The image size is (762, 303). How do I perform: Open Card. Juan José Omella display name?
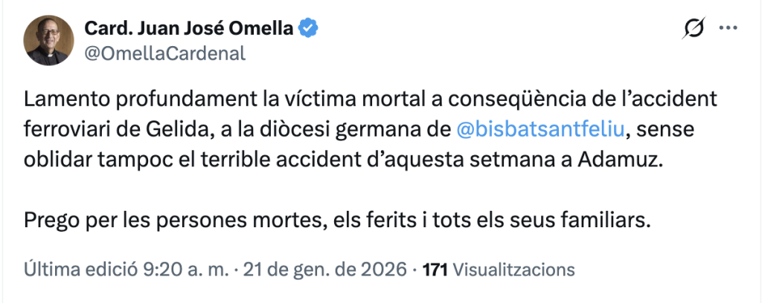(x=190, y=29)
